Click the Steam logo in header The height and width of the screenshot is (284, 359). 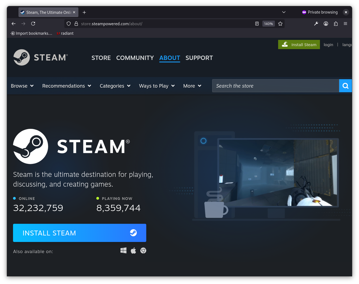(x=41, y=57)
